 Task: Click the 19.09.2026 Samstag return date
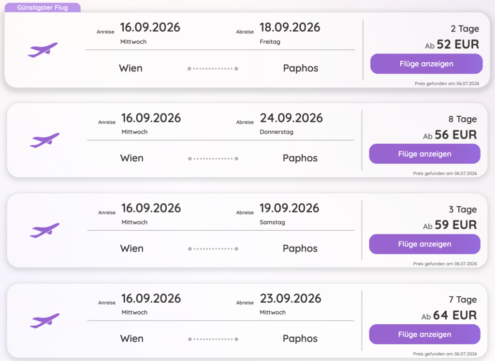click(x=289, y=214)
